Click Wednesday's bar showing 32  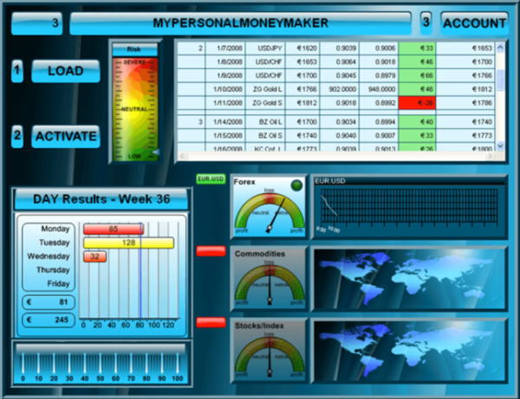tap(94, 256)
